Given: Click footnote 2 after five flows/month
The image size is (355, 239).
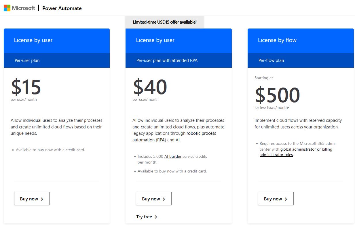Looking at the screenshot, I should [x=288, y=107].
